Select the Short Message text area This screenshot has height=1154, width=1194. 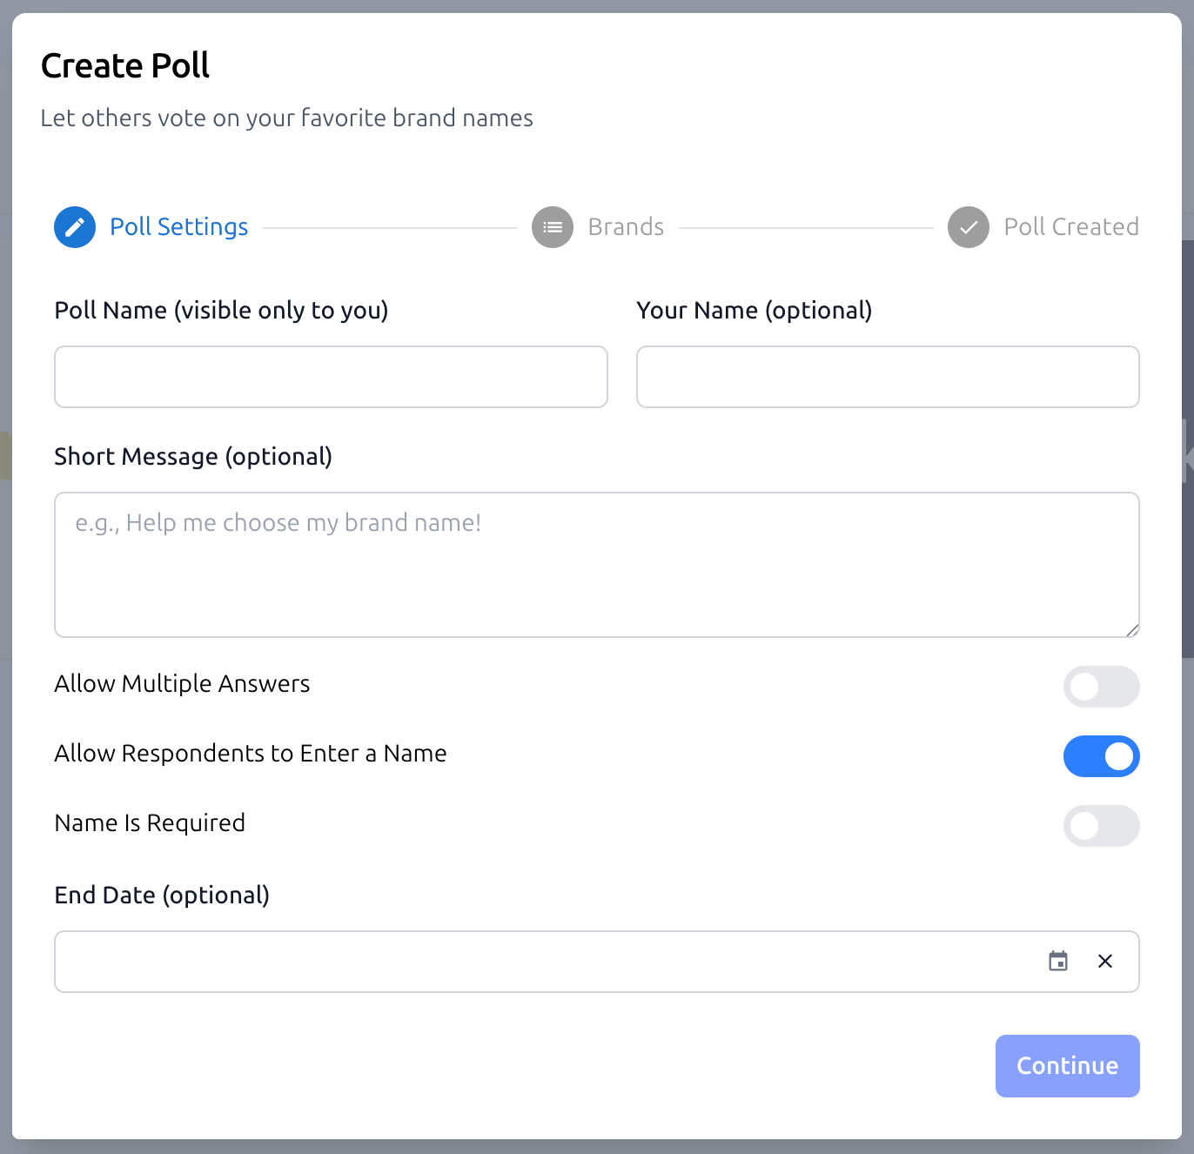597,564
